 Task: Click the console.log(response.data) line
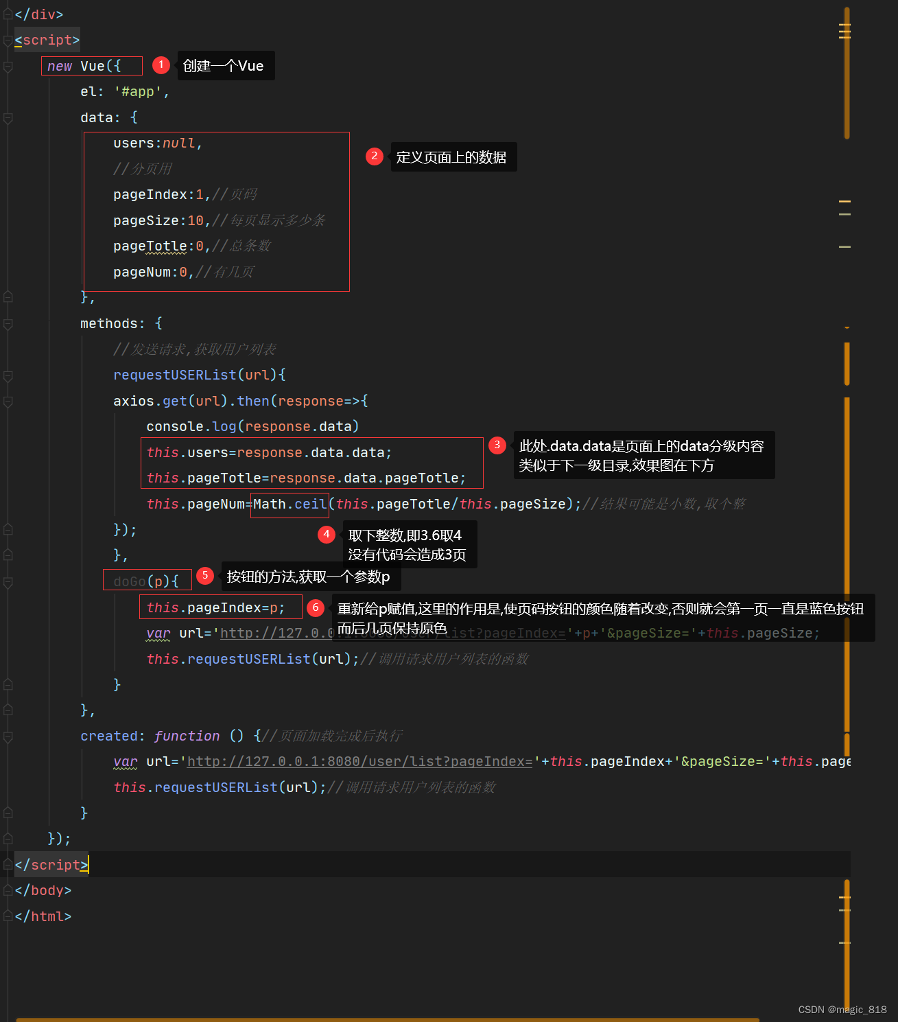[252, 427]
